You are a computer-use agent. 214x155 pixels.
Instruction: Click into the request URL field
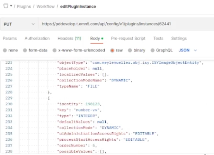pos(125,24)
